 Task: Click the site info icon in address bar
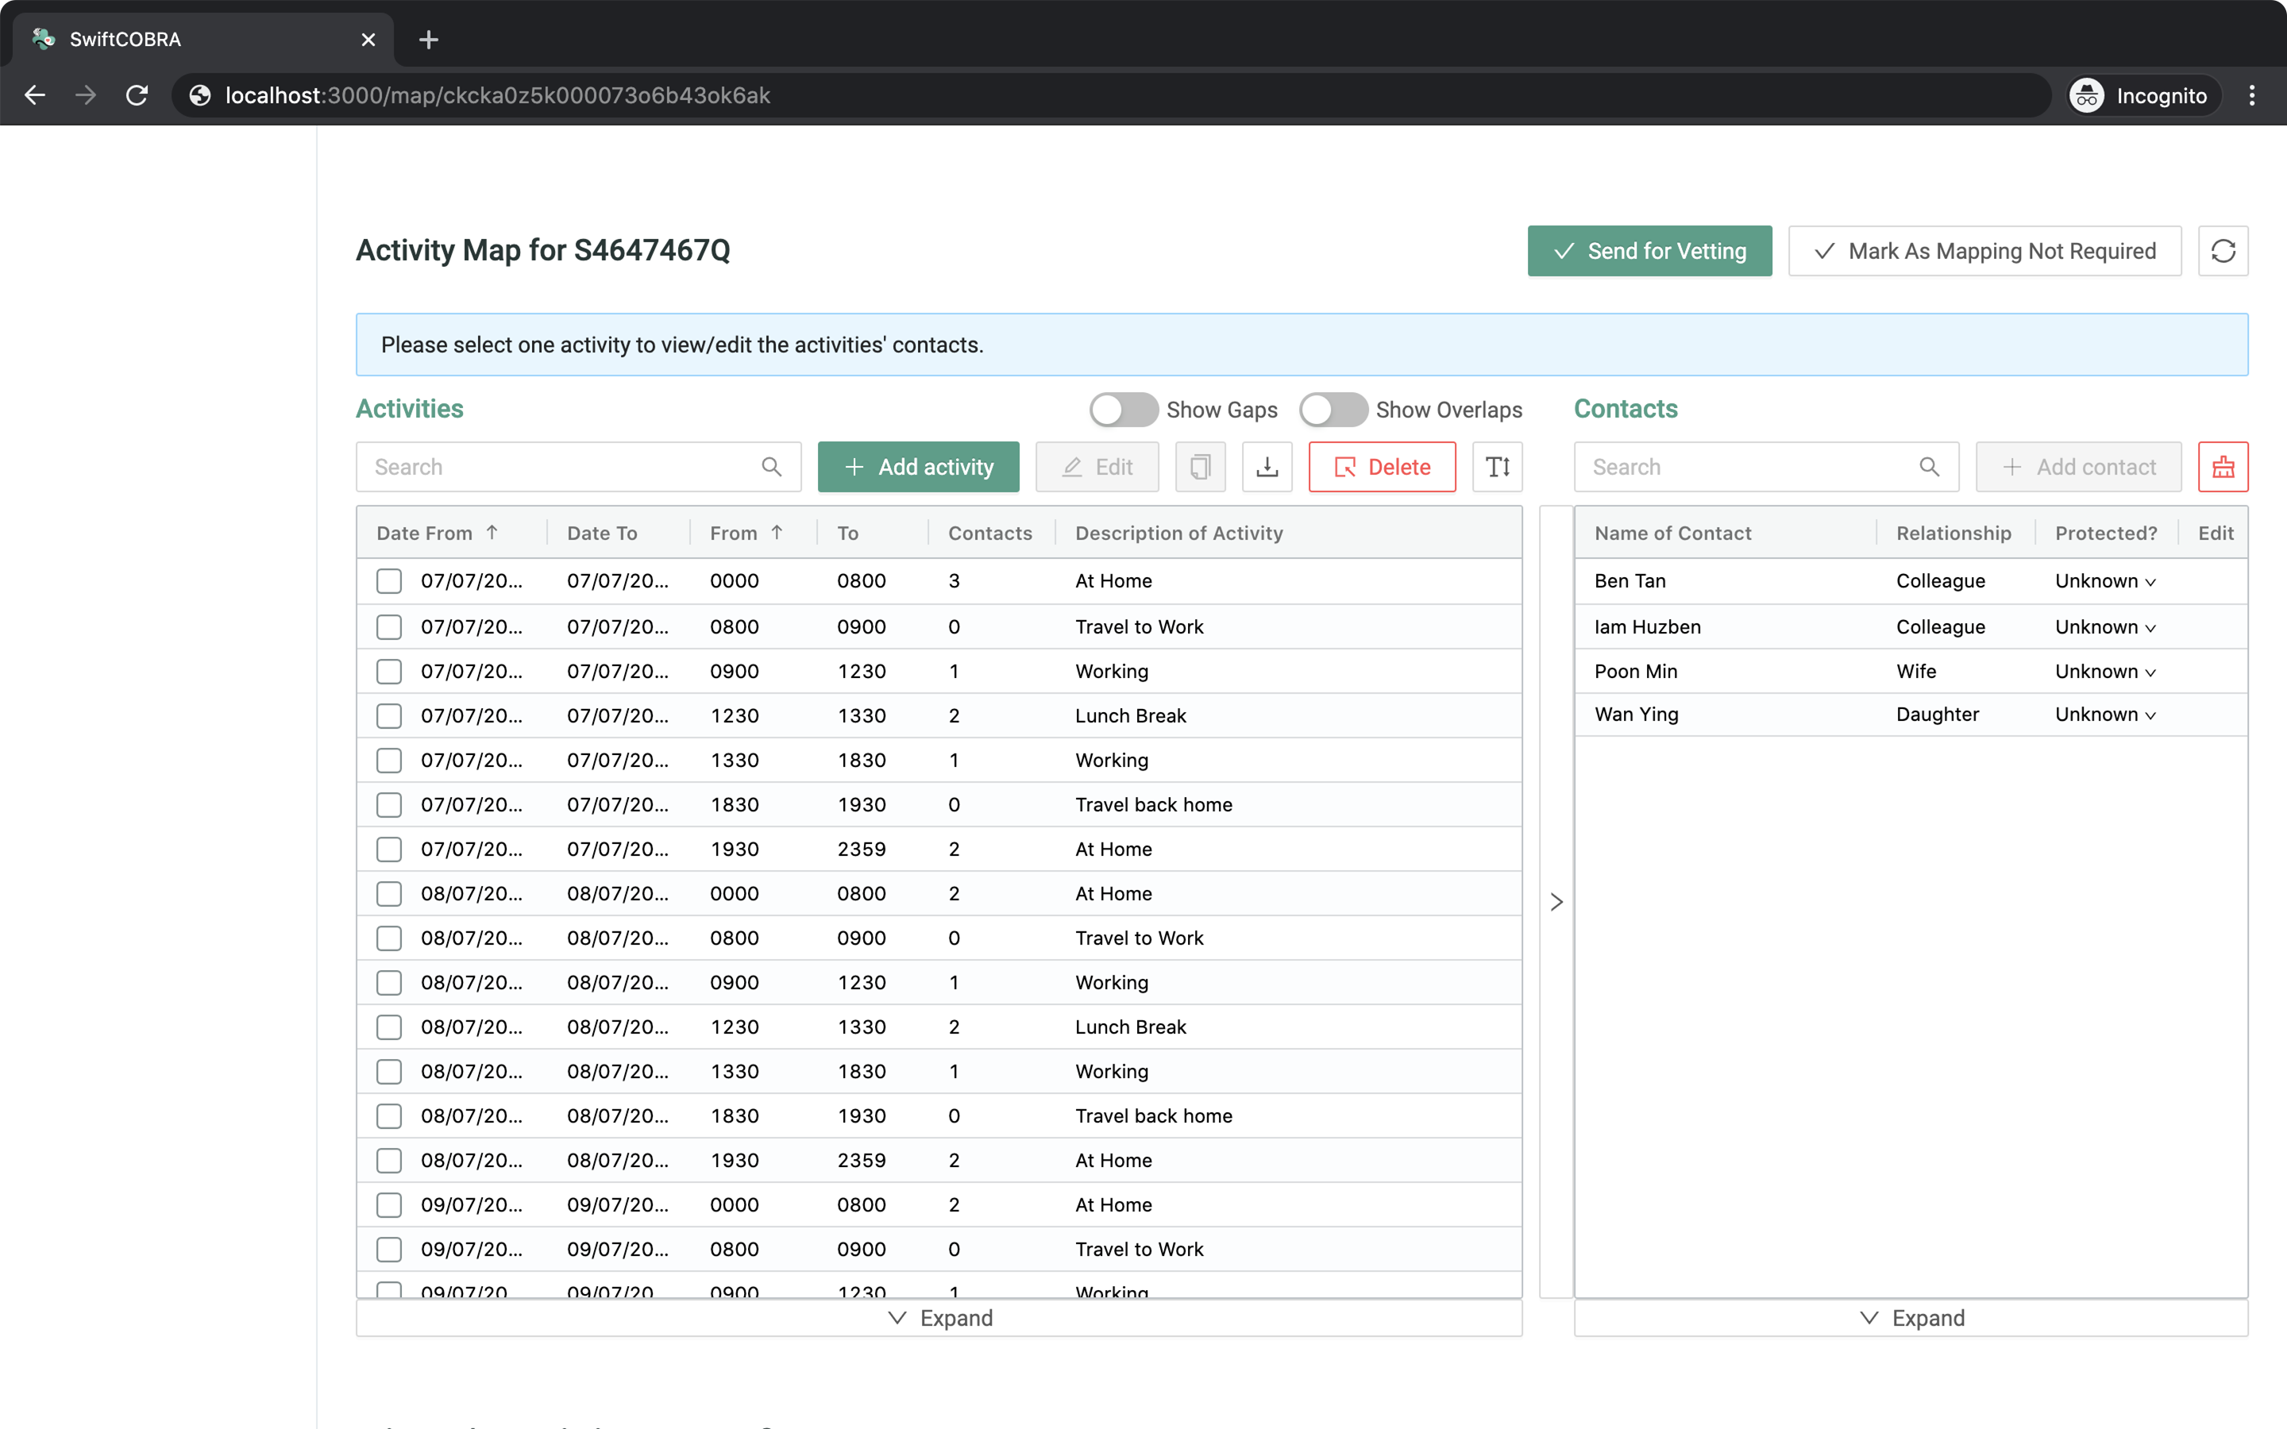point(199,95)
